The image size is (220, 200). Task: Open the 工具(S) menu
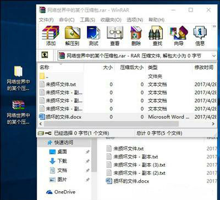pos(87,20)
